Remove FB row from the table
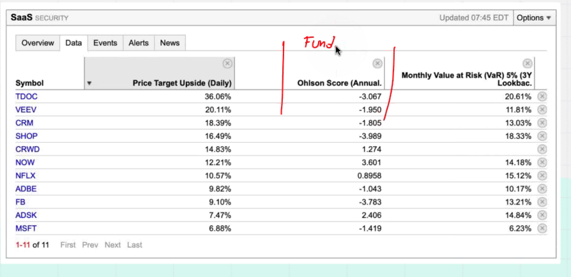 tap(542, 202)
